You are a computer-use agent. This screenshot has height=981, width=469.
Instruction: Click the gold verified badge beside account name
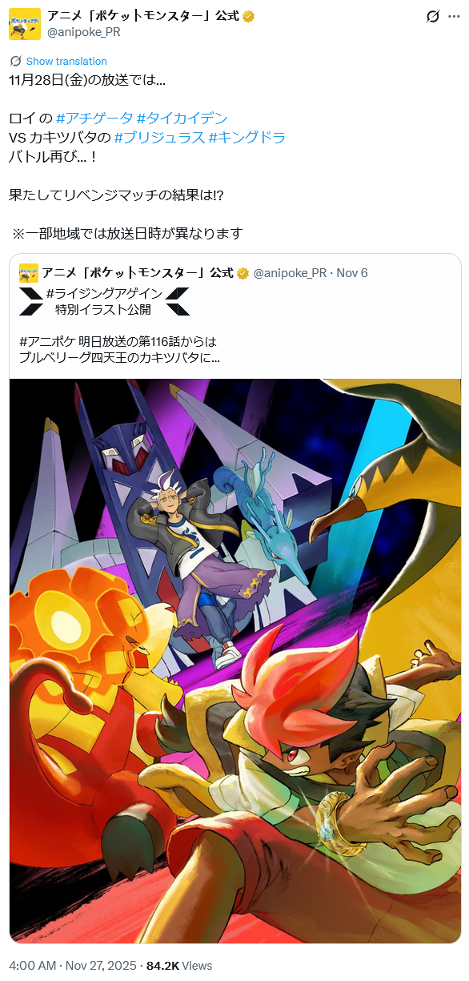tap(250, 16)
